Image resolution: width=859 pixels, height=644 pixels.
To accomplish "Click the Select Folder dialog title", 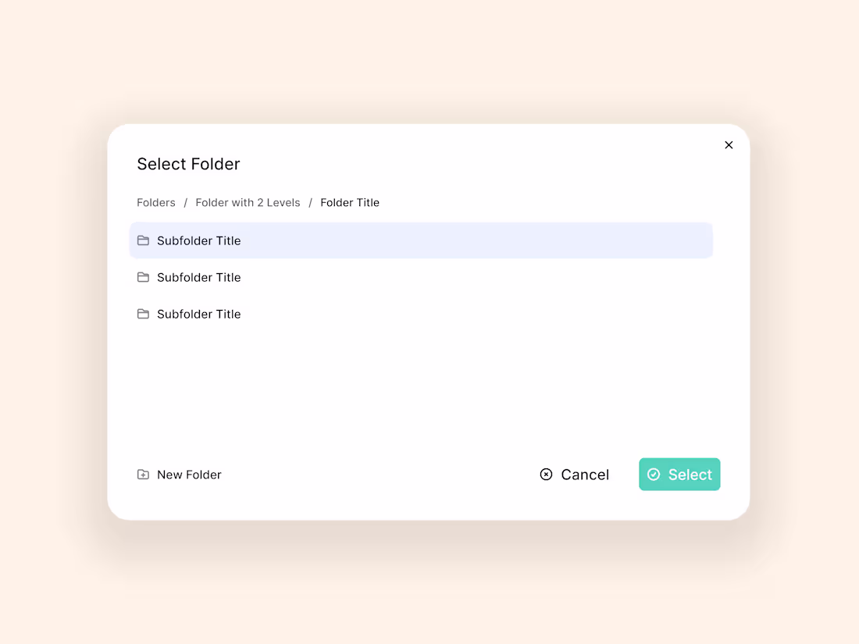I will (188, 164).
